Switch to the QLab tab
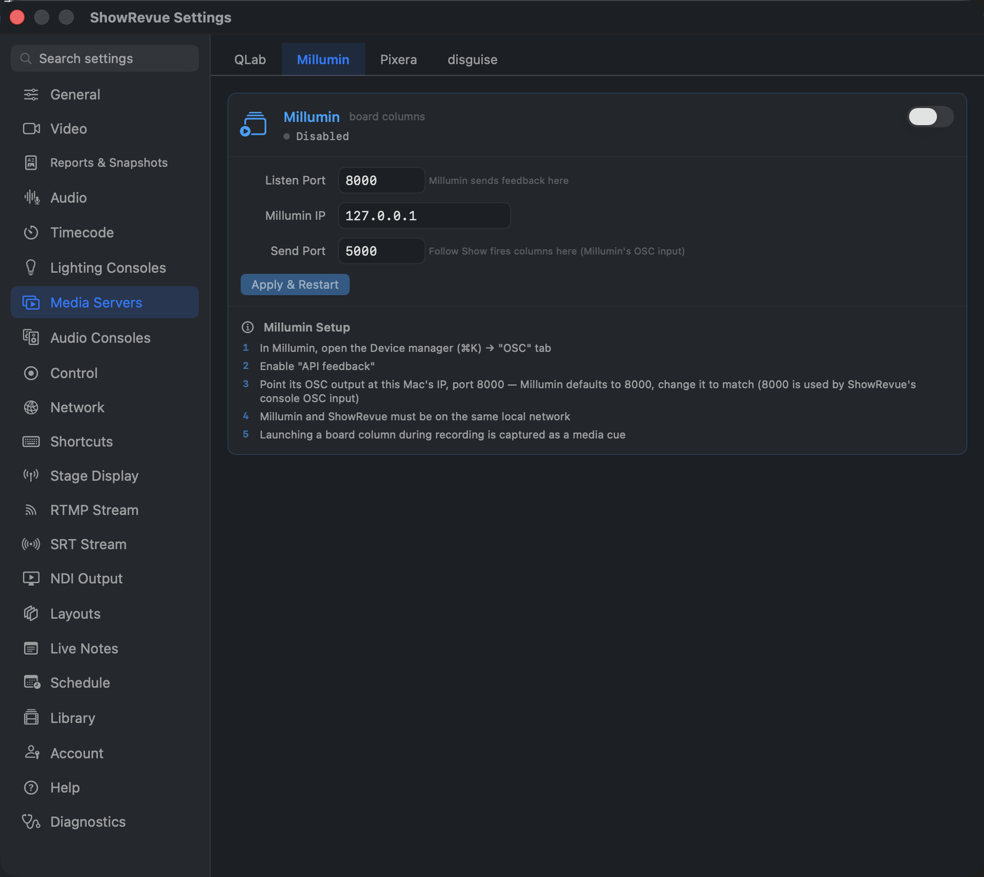This screenshot has height=877, width=984. tap(250, 59)
